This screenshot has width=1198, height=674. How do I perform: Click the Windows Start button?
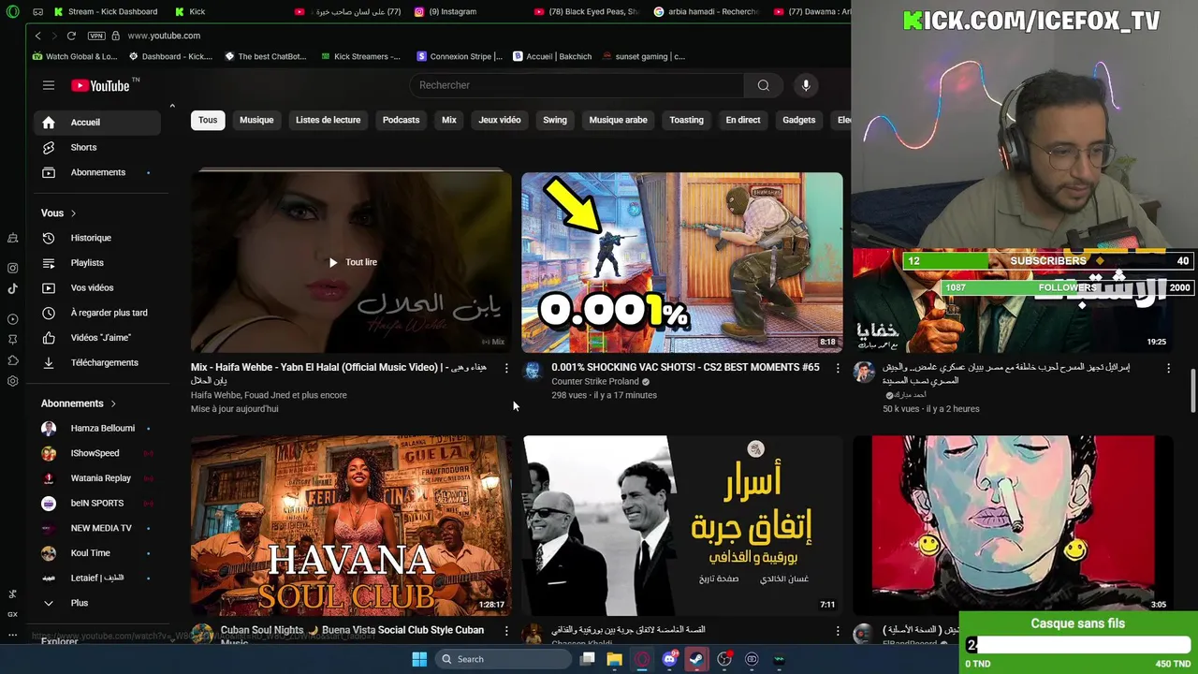(419, 659)
